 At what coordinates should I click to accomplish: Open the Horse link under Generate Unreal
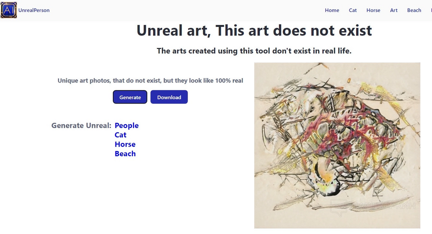tap(125, 144)
